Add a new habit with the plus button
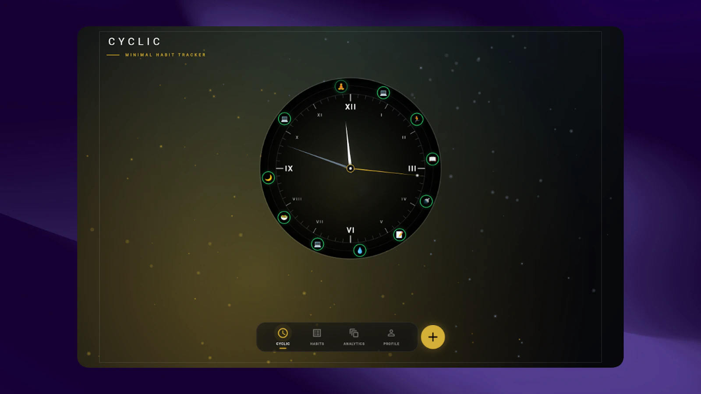701x394 pixels. tap(433, 337)
